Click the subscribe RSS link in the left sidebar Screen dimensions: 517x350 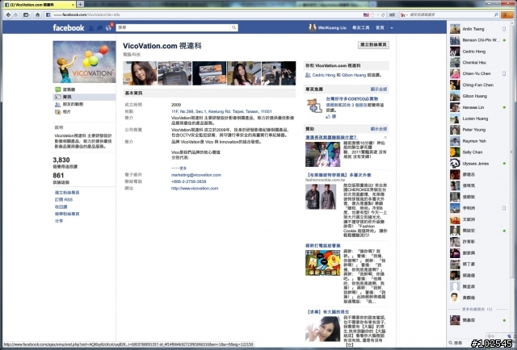click(64, 200)
